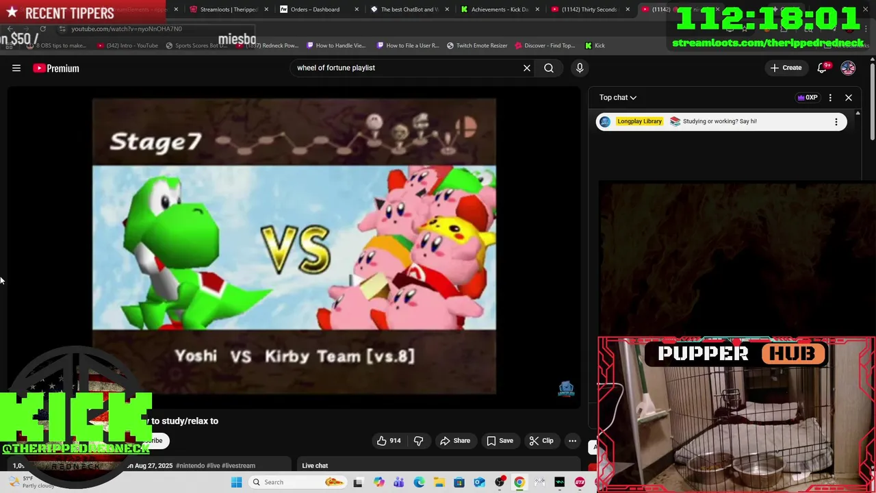Open Twitch Emote Resizer bookmark

(477, 46)
